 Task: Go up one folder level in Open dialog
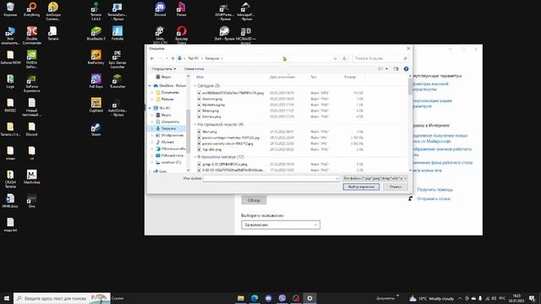pyautogui.click(x=172, y=58)
